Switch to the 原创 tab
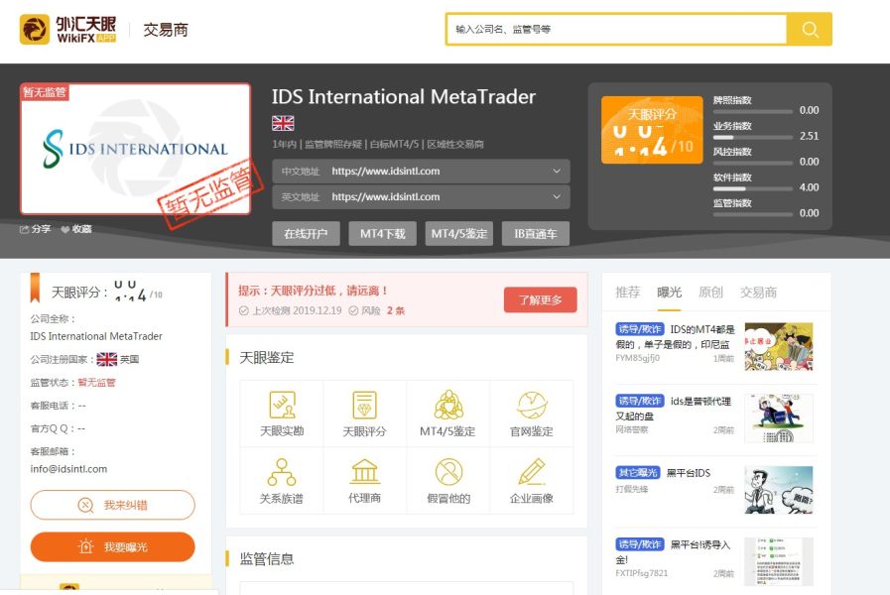Image resolution: width=890 pixels, height=595 pixels. pos(710,293)
